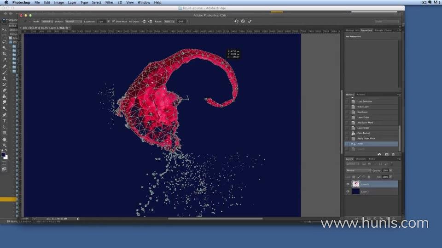Create new snapshot in History panel
Screen dimensions: 442x248
pyautogui.click(x=386, y=154)
